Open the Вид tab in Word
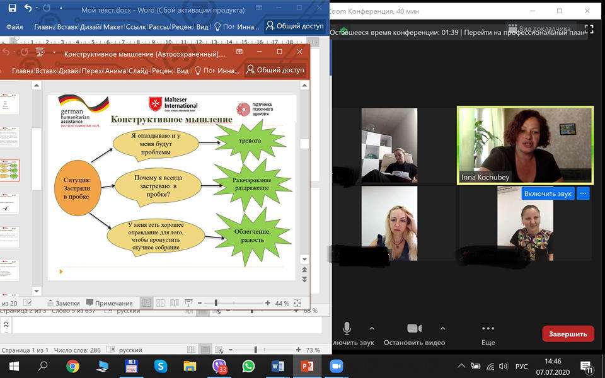Screen dimensions: 605x378 (x=202, y=26)
